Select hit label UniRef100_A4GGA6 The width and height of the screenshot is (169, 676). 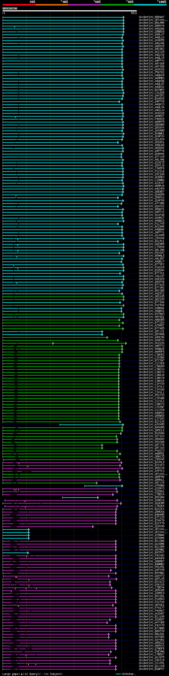[x=152, y=29]
